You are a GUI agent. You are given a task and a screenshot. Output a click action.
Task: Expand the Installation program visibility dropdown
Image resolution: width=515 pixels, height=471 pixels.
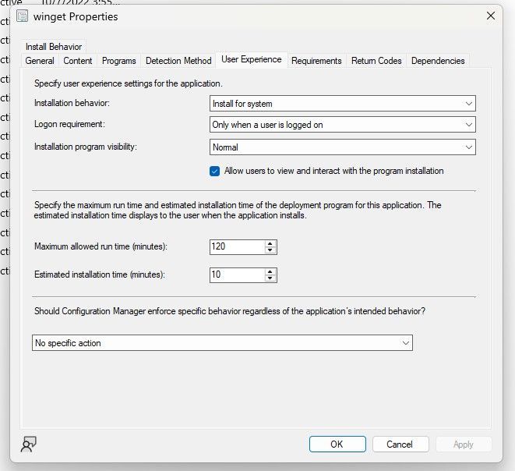[x=343, y=147]
